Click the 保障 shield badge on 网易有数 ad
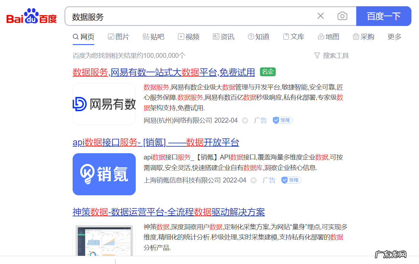The width and height of the screenshot is (419, 264). (282, 120)
